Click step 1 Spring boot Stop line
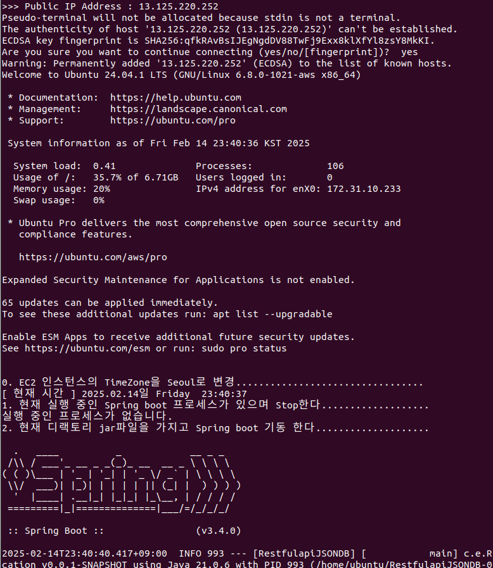The image size is (493, 568). pos(215,405)
